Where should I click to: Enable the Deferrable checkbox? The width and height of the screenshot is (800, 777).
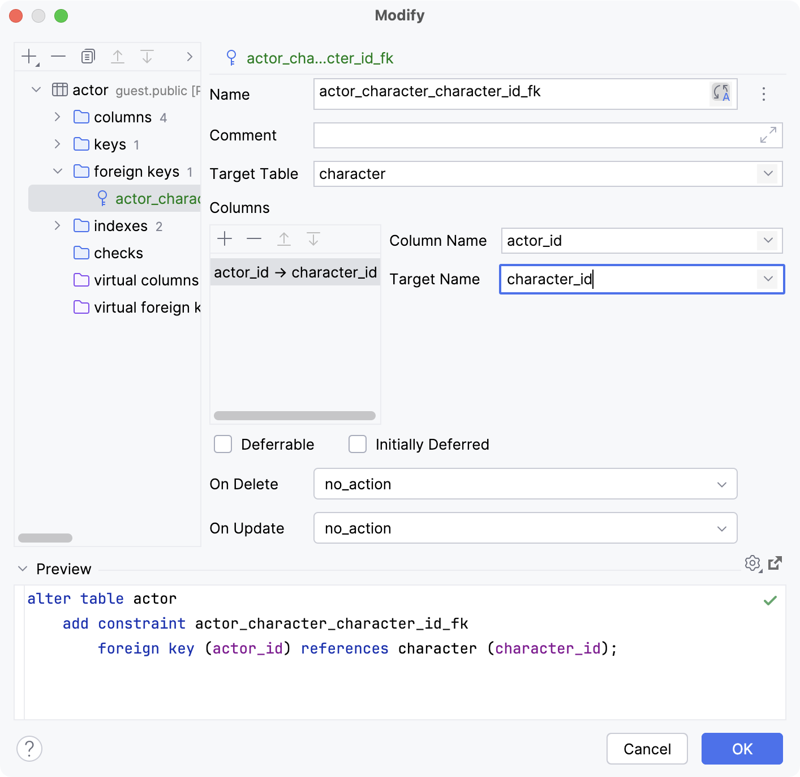tap(223, 444)
